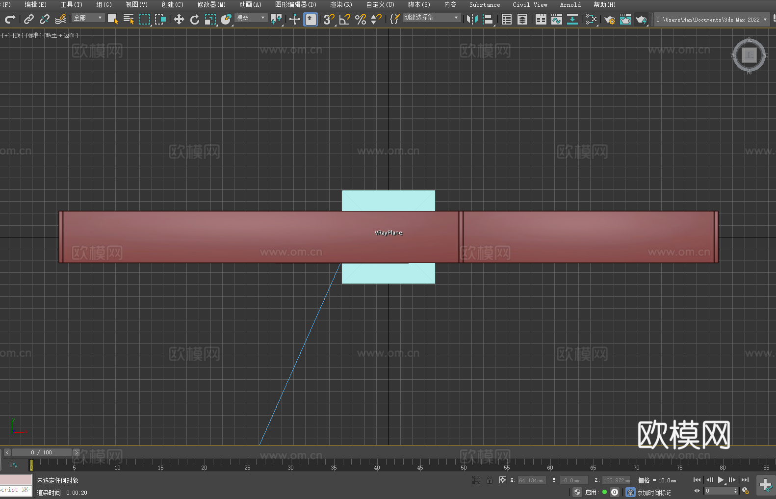Open the Layer Explorer icon

tap(522, 19)
